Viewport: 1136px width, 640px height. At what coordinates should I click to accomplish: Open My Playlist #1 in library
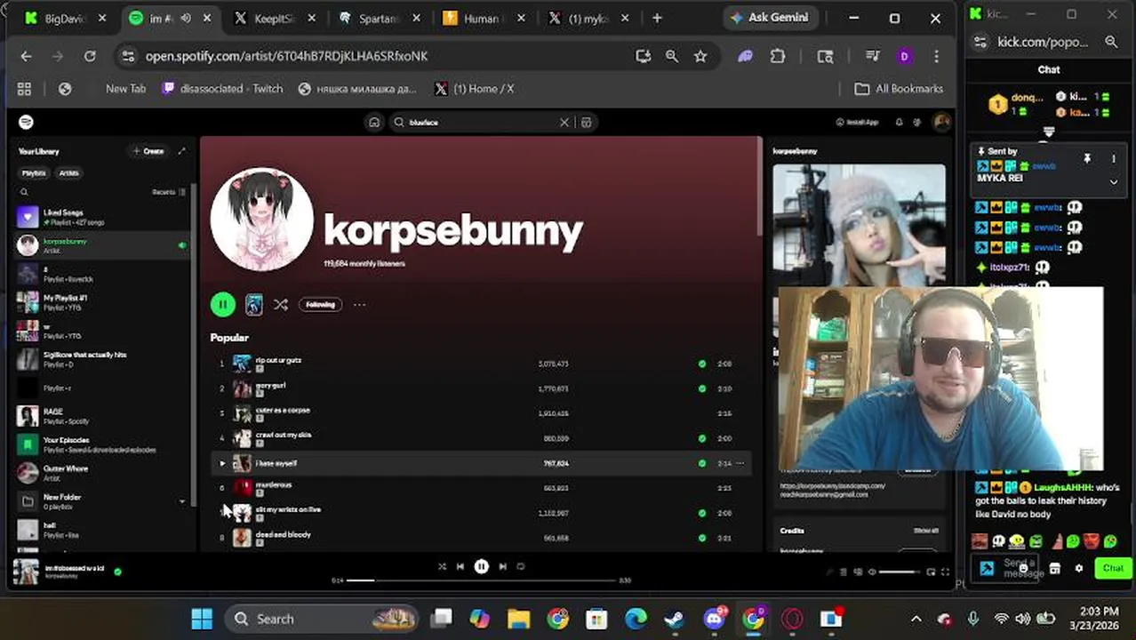coord(102,302)
